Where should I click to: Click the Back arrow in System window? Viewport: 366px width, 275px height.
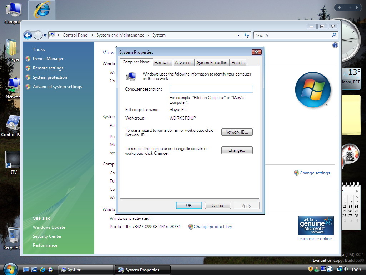tap(28, 35)
